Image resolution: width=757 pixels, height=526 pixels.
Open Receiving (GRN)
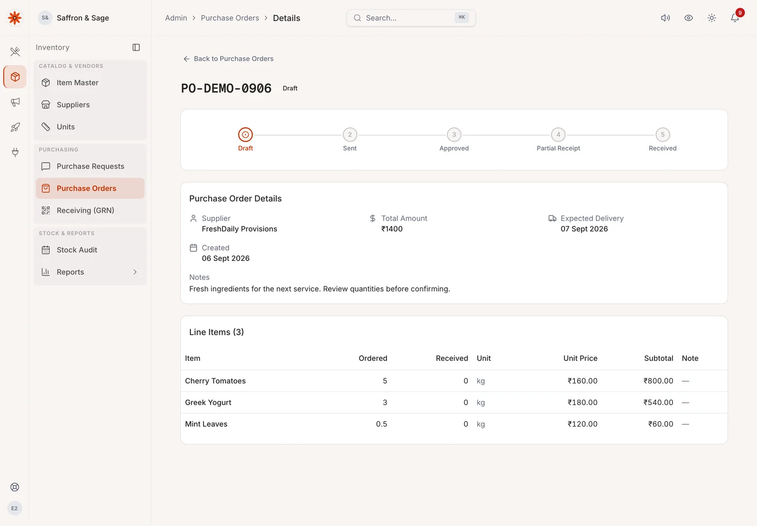click(x=90, y=210)
